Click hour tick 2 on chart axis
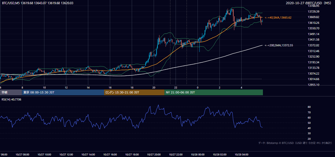Screen dimensions: 335x157 pos(220,88)
